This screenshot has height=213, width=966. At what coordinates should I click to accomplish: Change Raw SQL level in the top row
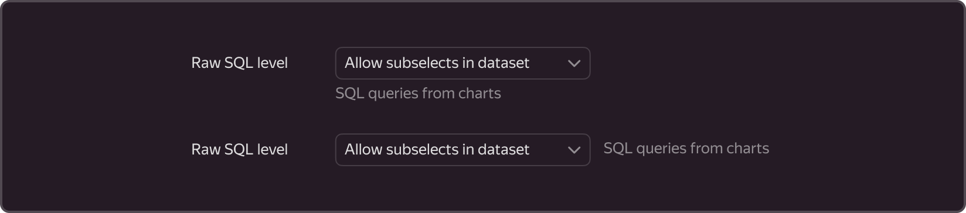(462, 63)
